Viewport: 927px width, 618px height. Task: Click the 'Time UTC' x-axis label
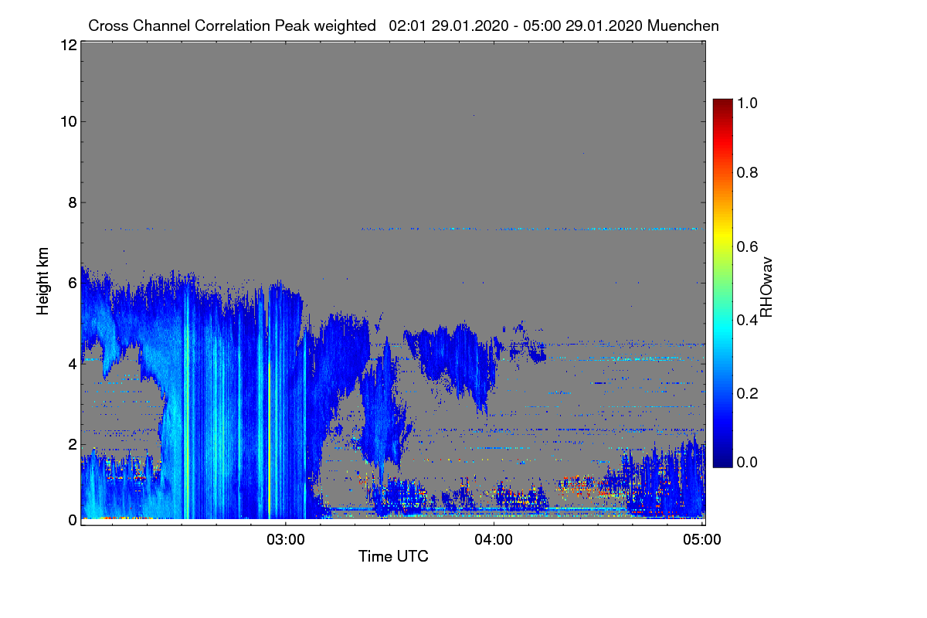393,556
